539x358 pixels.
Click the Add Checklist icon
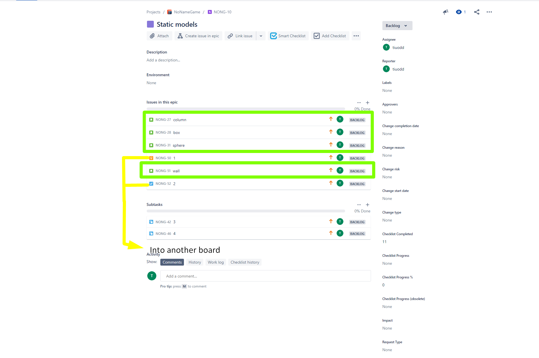click(x=316, y=36)
